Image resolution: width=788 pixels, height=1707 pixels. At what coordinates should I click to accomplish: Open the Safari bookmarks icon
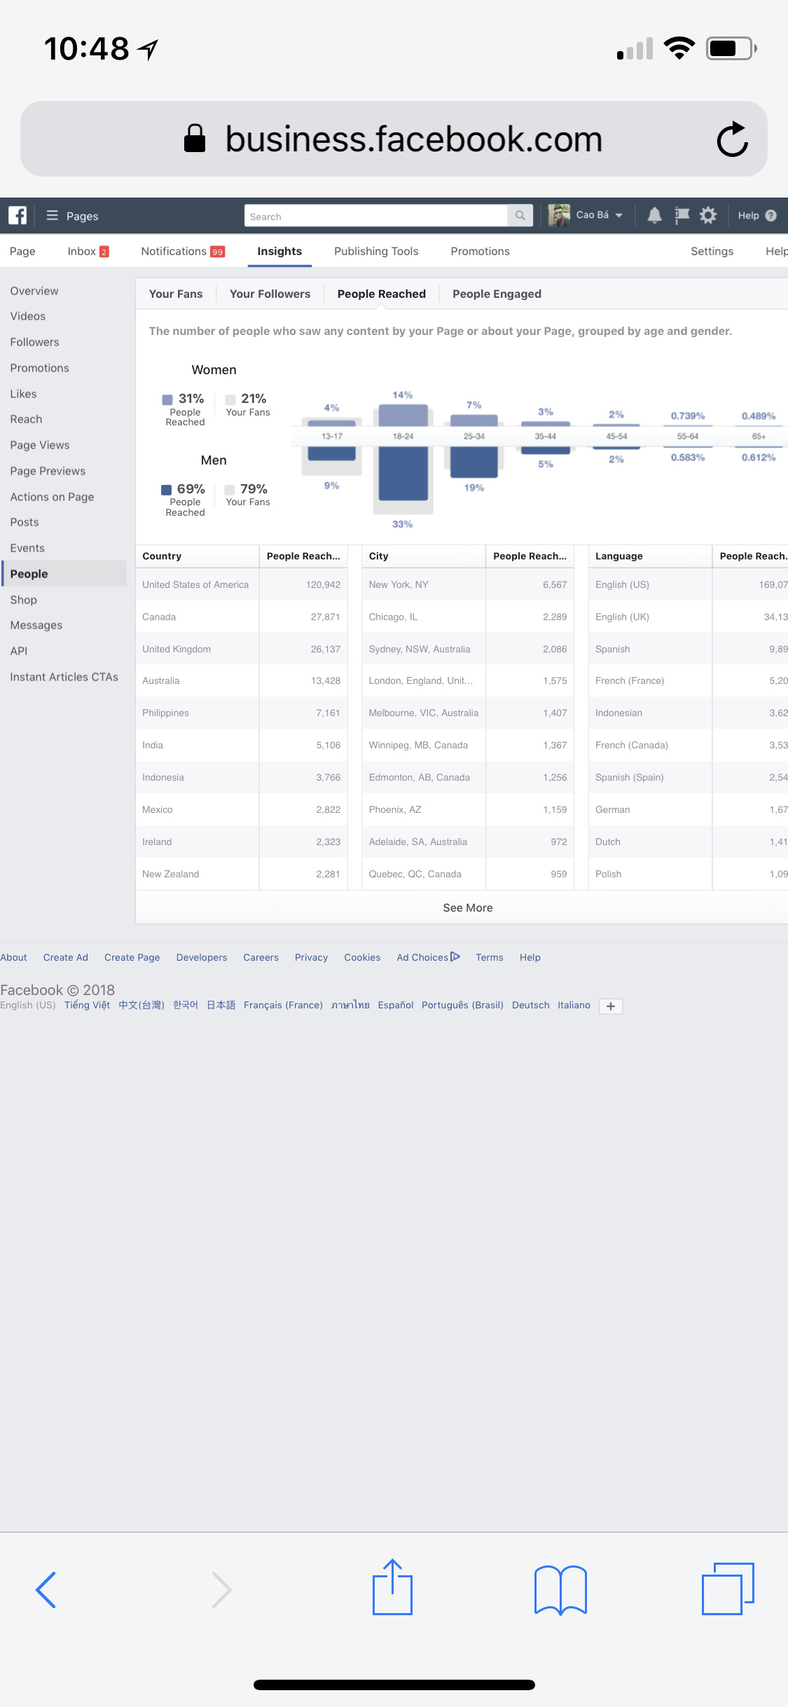pos(560,1590)
